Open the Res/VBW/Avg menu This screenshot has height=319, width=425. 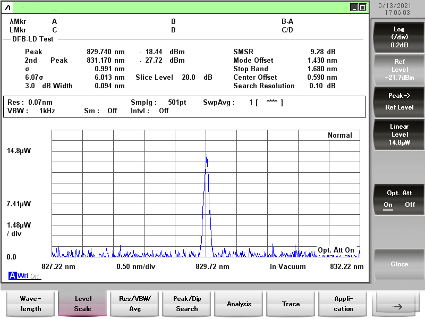click(x=135, y=304)
